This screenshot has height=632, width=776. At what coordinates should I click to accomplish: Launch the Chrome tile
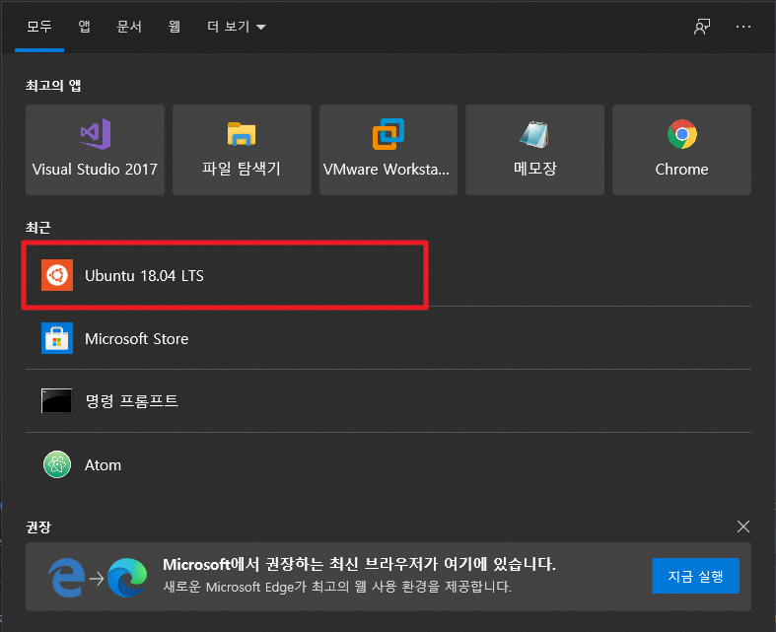tap(681, 150)
